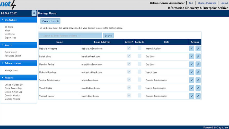Open Portal Access Log report

[13, 88]
